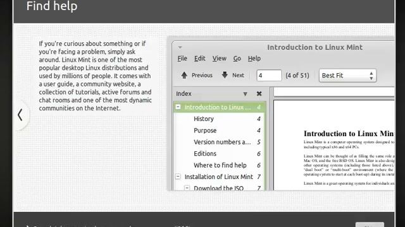The image size is (405, 227).
Task: Select the Editions index entry
Action: pos(205,154)
